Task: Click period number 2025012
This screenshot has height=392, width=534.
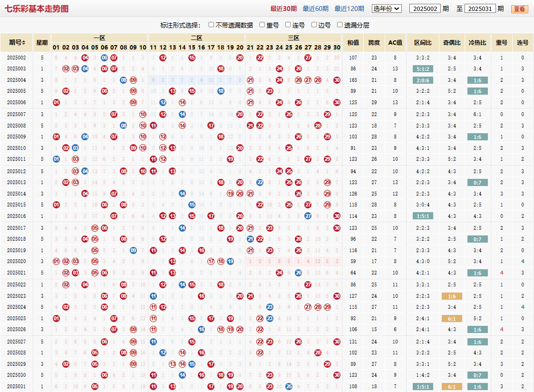Action: 16,171
